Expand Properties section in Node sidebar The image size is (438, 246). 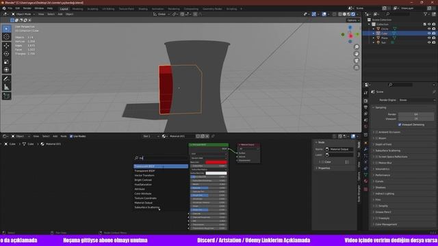pos(324,168)
